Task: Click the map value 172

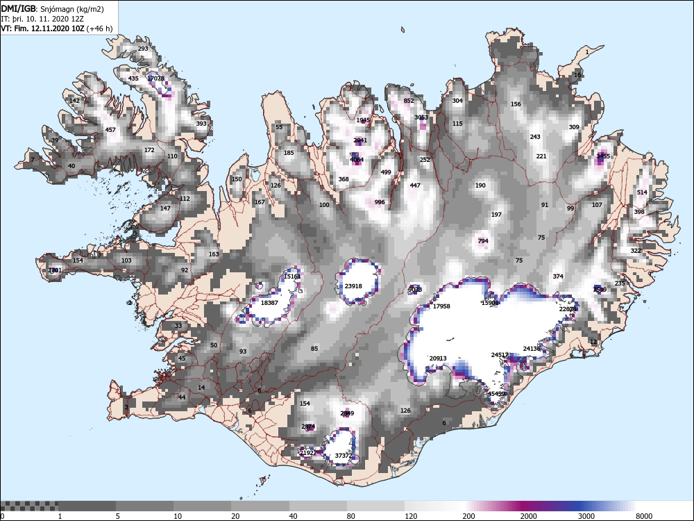Action: [150, 150]
